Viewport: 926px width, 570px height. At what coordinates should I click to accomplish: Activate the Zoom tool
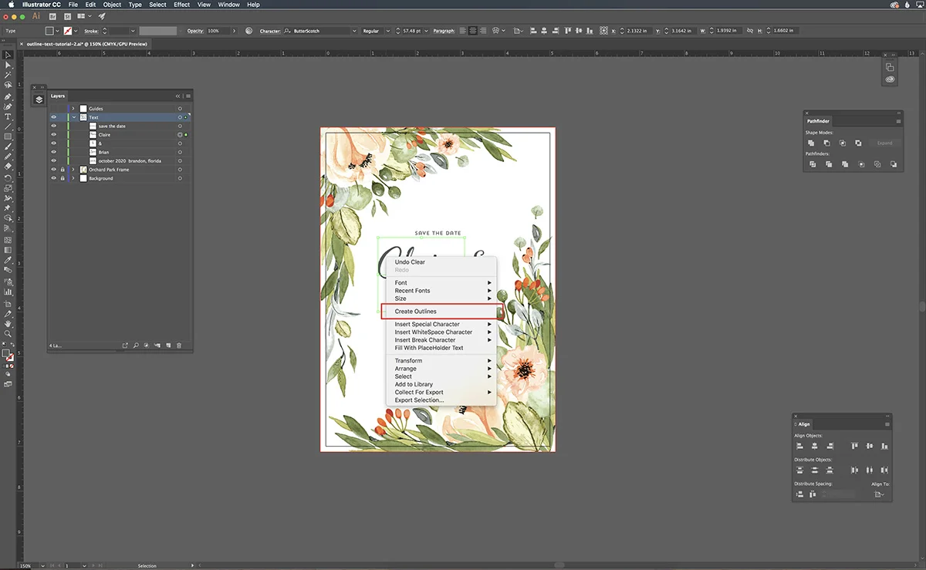[x=8, y=334]
